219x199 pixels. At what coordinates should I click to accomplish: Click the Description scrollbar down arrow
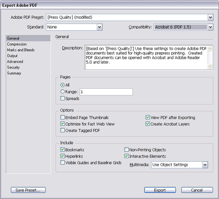coord(210,66)
